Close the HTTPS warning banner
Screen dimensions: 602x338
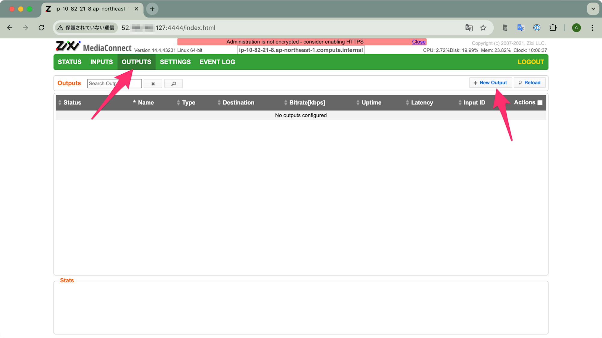(x=419, y=42)
